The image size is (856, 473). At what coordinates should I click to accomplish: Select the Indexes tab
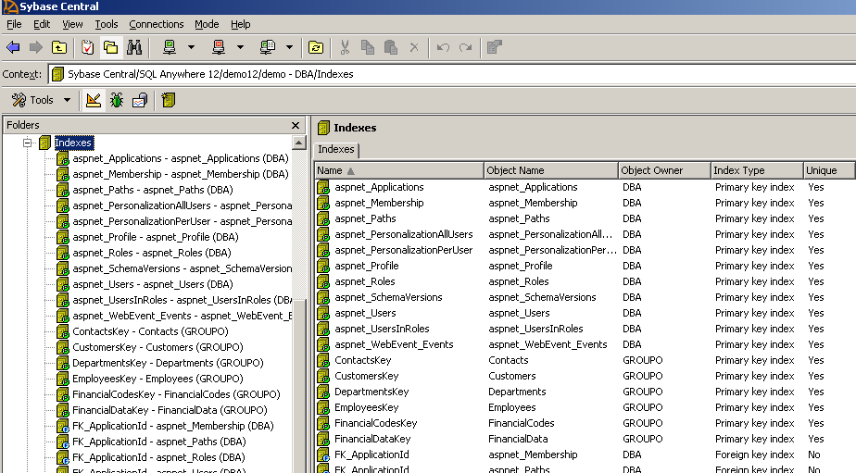(335, 149)
